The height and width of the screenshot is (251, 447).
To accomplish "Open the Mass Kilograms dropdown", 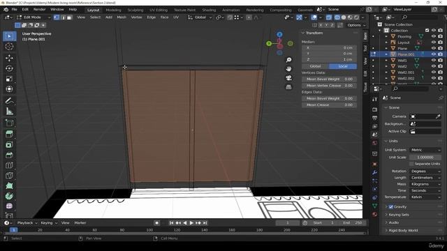I will (x=425, y=184).
